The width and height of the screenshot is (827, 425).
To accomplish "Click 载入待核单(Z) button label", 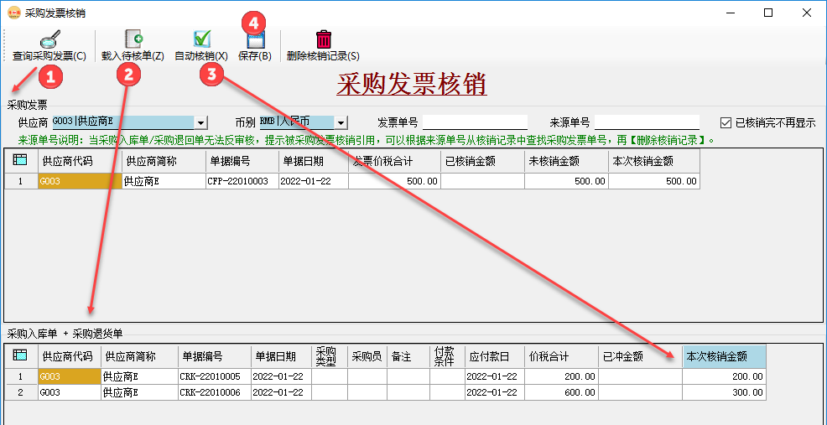I will coord(133,56).
